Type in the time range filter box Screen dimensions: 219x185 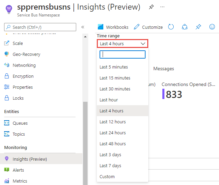coord(123,54)
